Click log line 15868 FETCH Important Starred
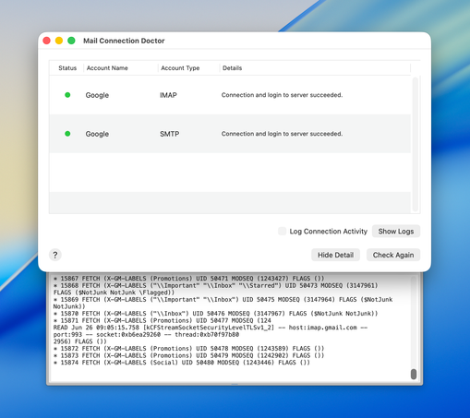Viewport: 470px width, 418px height. 215,289
